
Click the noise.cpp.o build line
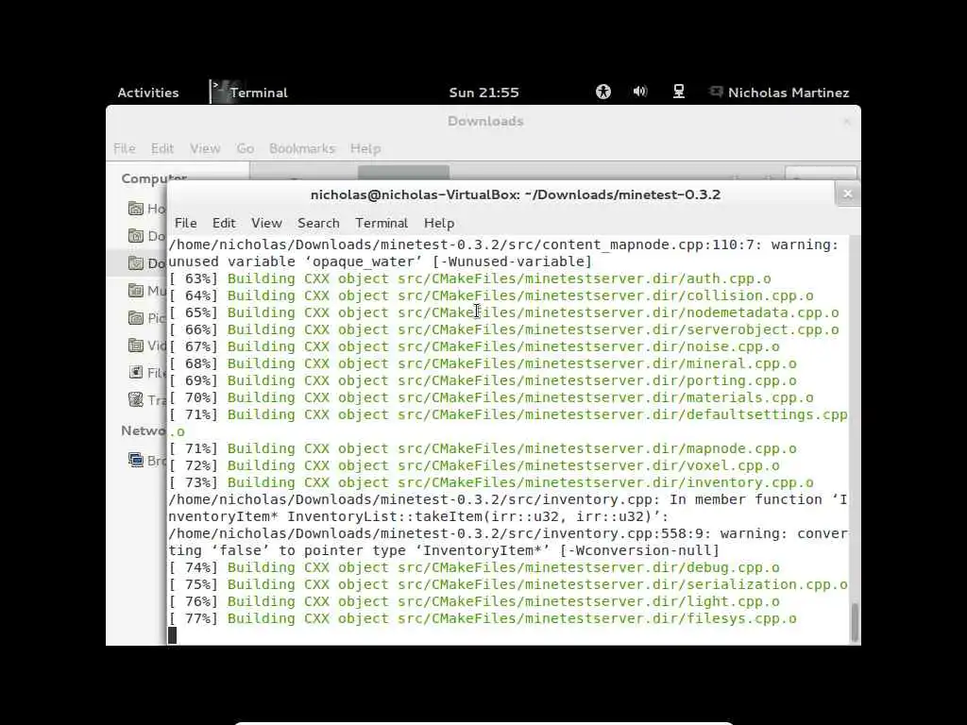click(x=474, y=346)
